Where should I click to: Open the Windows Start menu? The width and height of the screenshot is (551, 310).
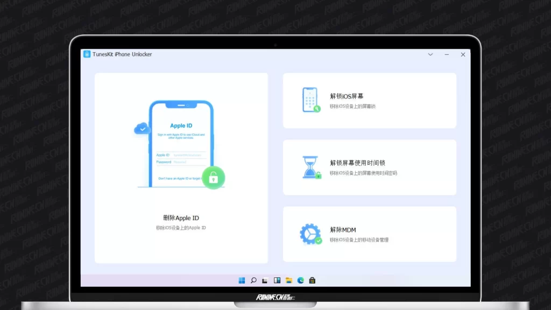(242, 280)
